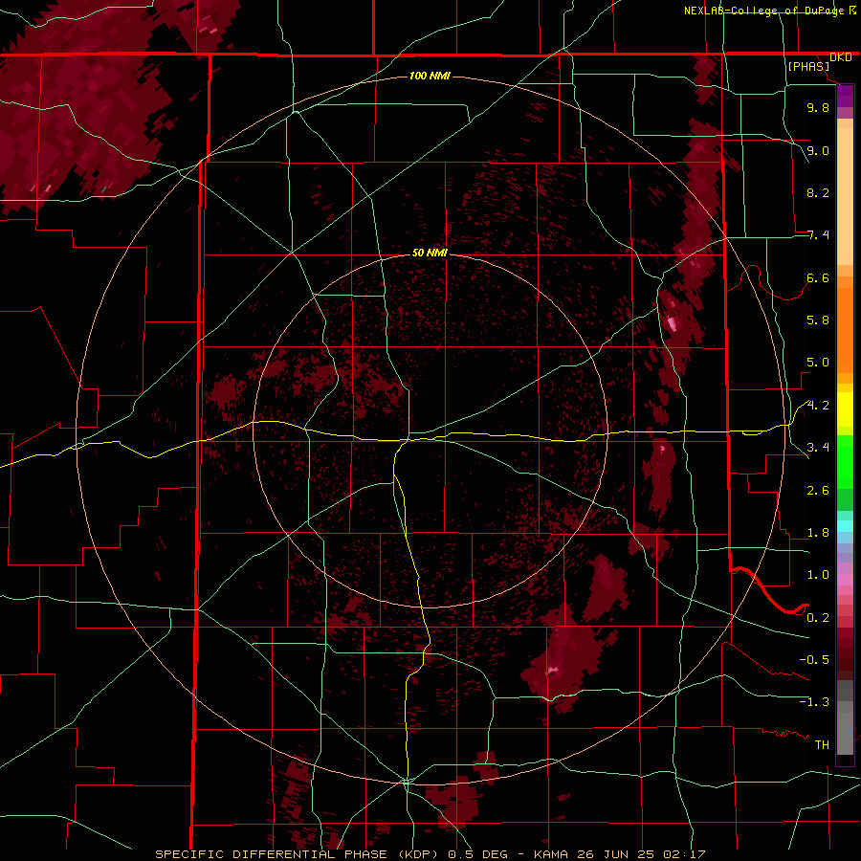
Task: Click the 5.0 scale value
Action: tap(818, 363)
